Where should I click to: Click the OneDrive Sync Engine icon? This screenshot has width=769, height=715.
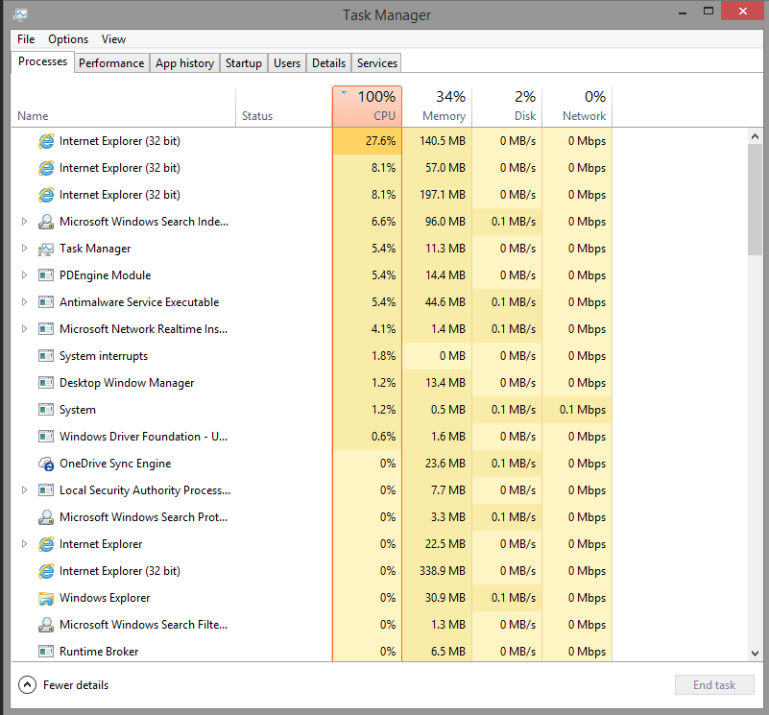(46, 464)
